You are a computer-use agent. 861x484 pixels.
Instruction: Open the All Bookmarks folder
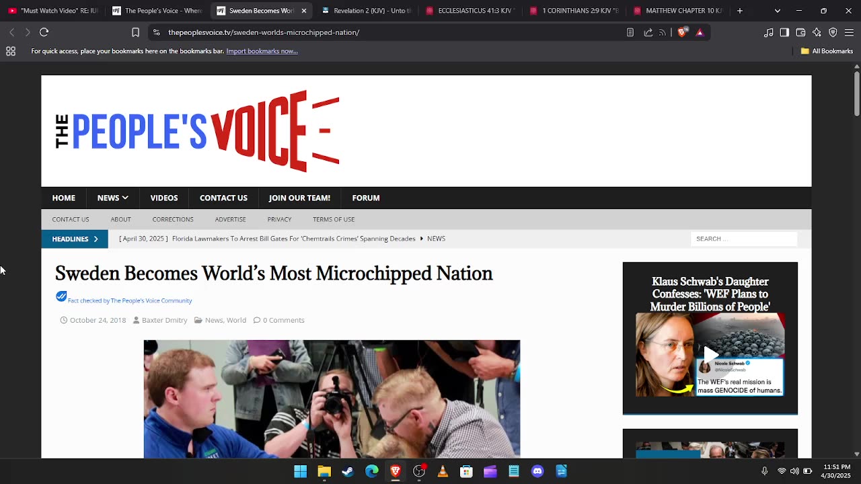[827, 51]
